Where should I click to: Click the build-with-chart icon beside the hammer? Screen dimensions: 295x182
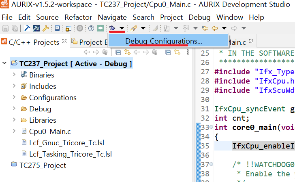click(36, 28)
